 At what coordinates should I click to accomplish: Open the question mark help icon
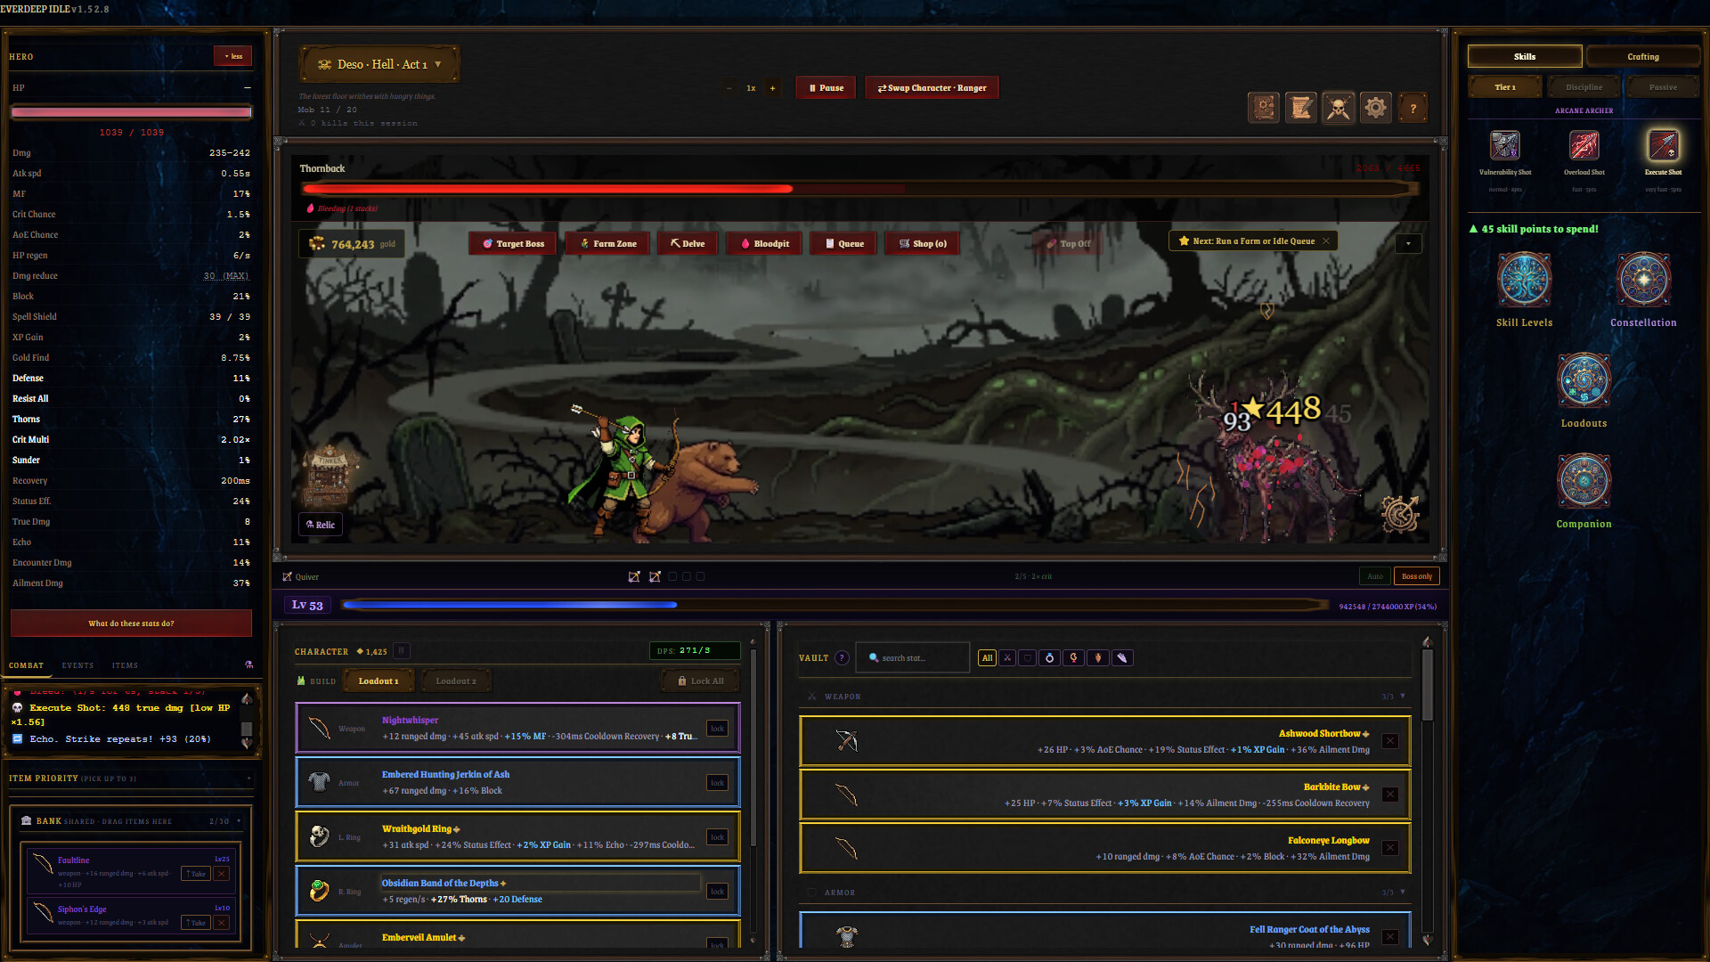[1413, 108]
